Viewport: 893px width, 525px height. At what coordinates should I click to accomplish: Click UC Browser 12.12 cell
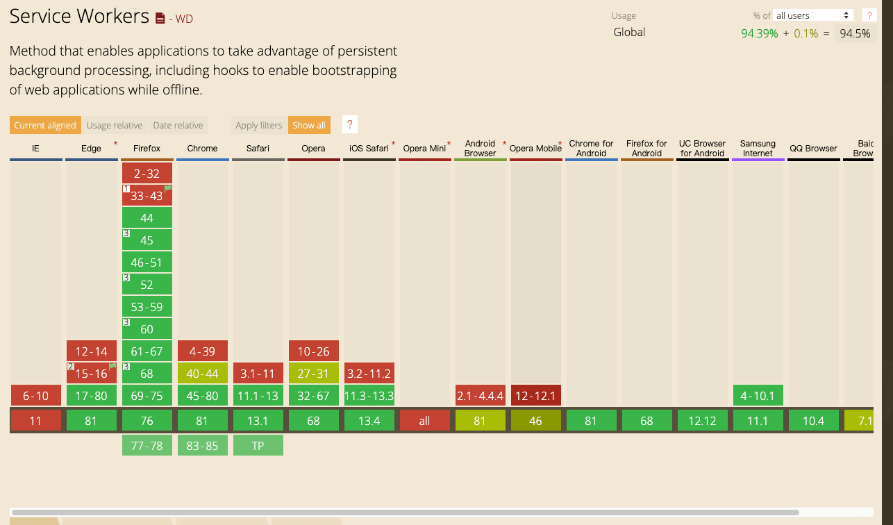[x=703, y=421]
